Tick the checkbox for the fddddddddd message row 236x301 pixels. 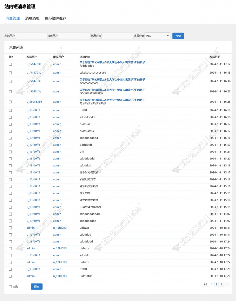tap(10, 64)
